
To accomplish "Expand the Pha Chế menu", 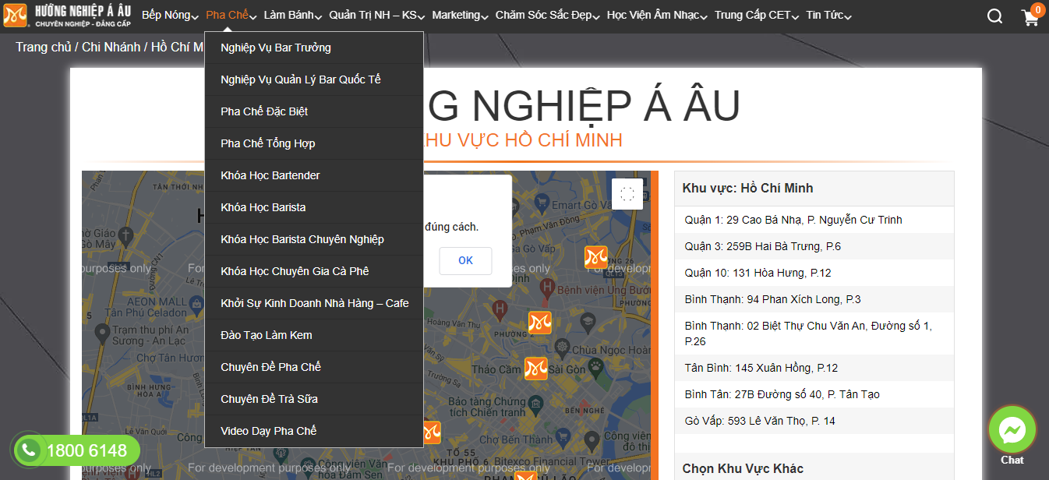I will [231, 16].
